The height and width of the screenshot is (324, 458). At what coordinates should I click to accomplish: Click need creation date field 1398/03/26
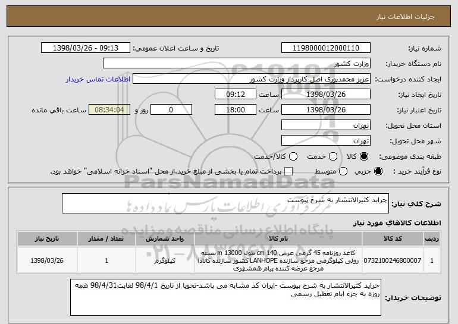[x=326, y=95]
